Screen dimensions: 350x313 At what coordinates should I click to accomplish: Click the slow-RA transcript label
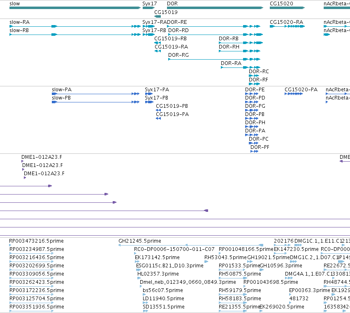point(20,22)
